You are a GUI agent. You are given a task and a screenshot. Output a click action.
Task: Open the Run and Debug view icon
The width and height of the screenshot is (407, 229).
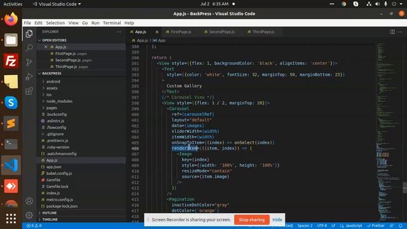pyautogui.click(x=29, y=76)
